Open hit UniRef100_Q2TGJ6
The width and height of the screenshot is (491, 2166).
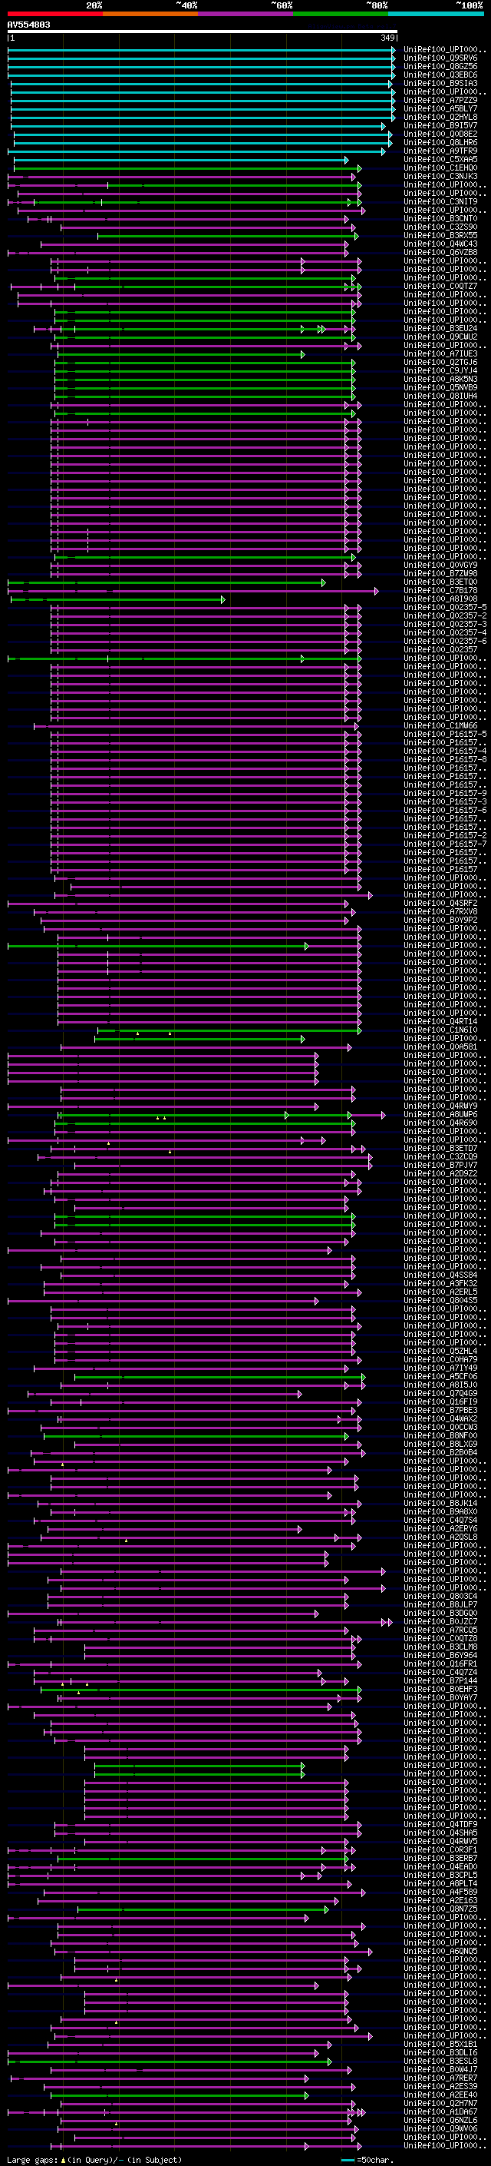click(x=440, y=363)
